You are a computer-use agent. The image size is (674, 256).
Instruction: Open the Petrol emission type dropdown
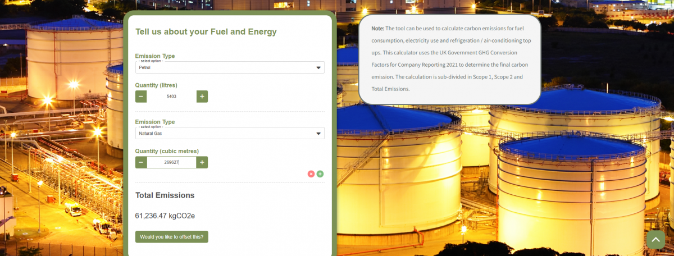point(230,68)
